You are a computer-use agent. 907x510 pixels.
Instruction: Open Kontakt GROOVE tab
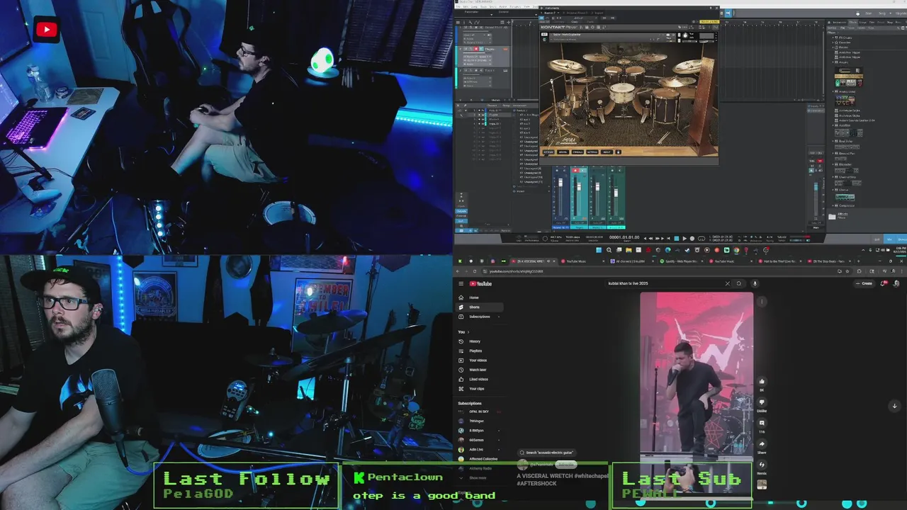pos(563,152)
